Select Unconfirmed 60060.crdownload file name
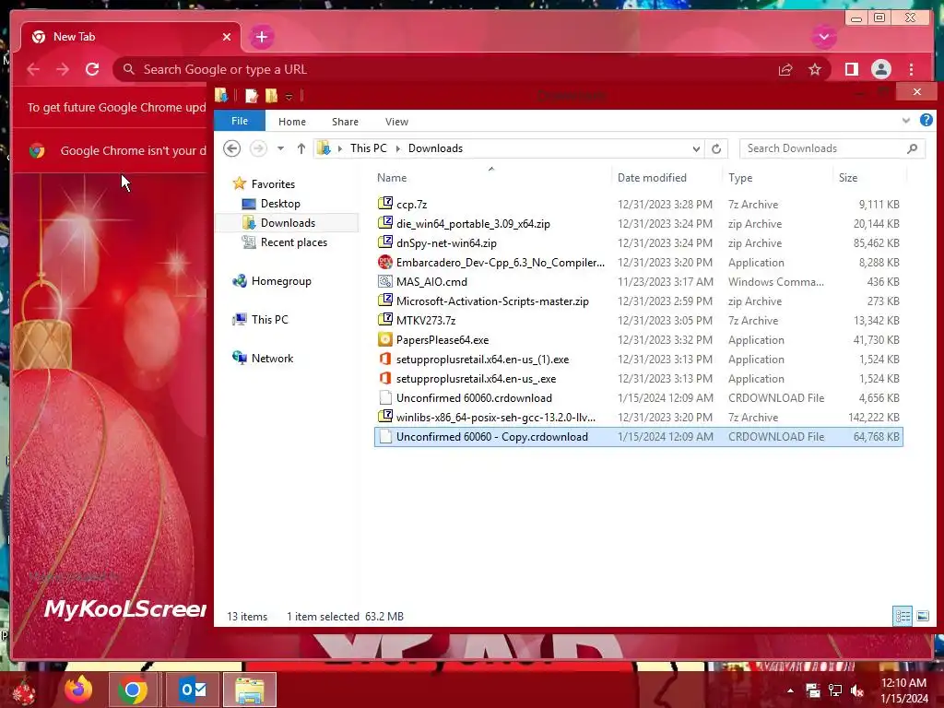Image resolution: width=944 pixels, height=708 pixels. [474, 398]
